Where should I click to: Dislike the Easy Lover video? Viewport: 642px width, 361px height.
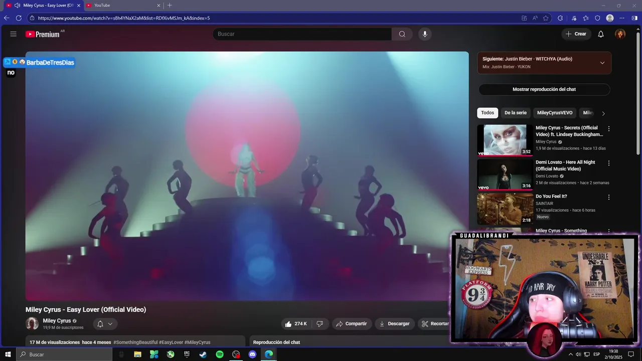(x=320, y=324)
